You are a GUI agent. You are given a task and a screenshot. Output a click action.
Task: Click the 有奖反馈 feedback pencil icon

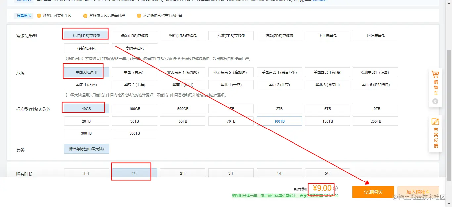(435, 122)
